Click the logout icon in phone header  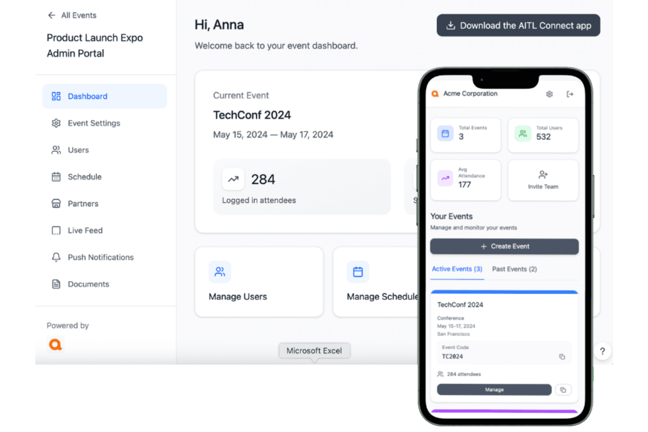570,94
